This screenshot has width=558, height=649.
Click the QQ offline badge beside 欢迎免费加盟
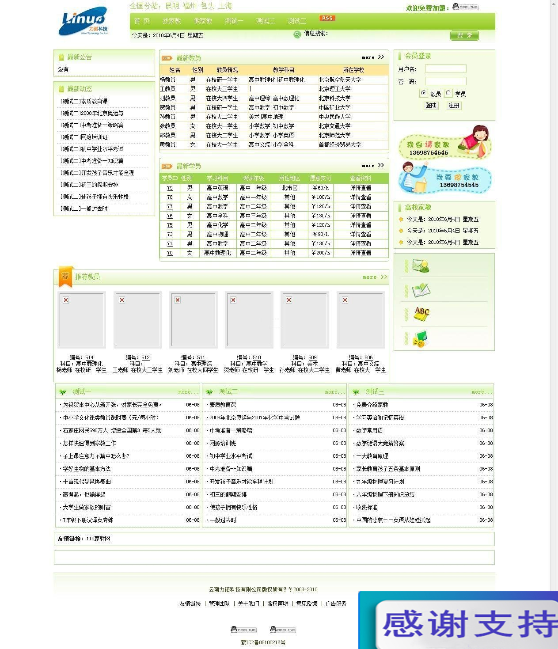tap(465, 7)
